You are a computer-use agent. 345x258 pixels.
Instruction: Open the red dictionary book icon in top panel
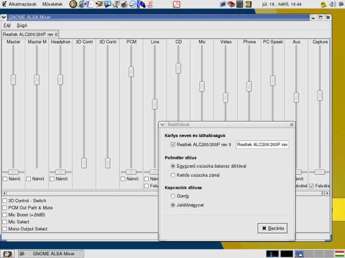(231, 4)
